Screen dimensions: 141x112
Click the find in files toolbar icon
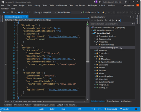[x=103, y=12]
